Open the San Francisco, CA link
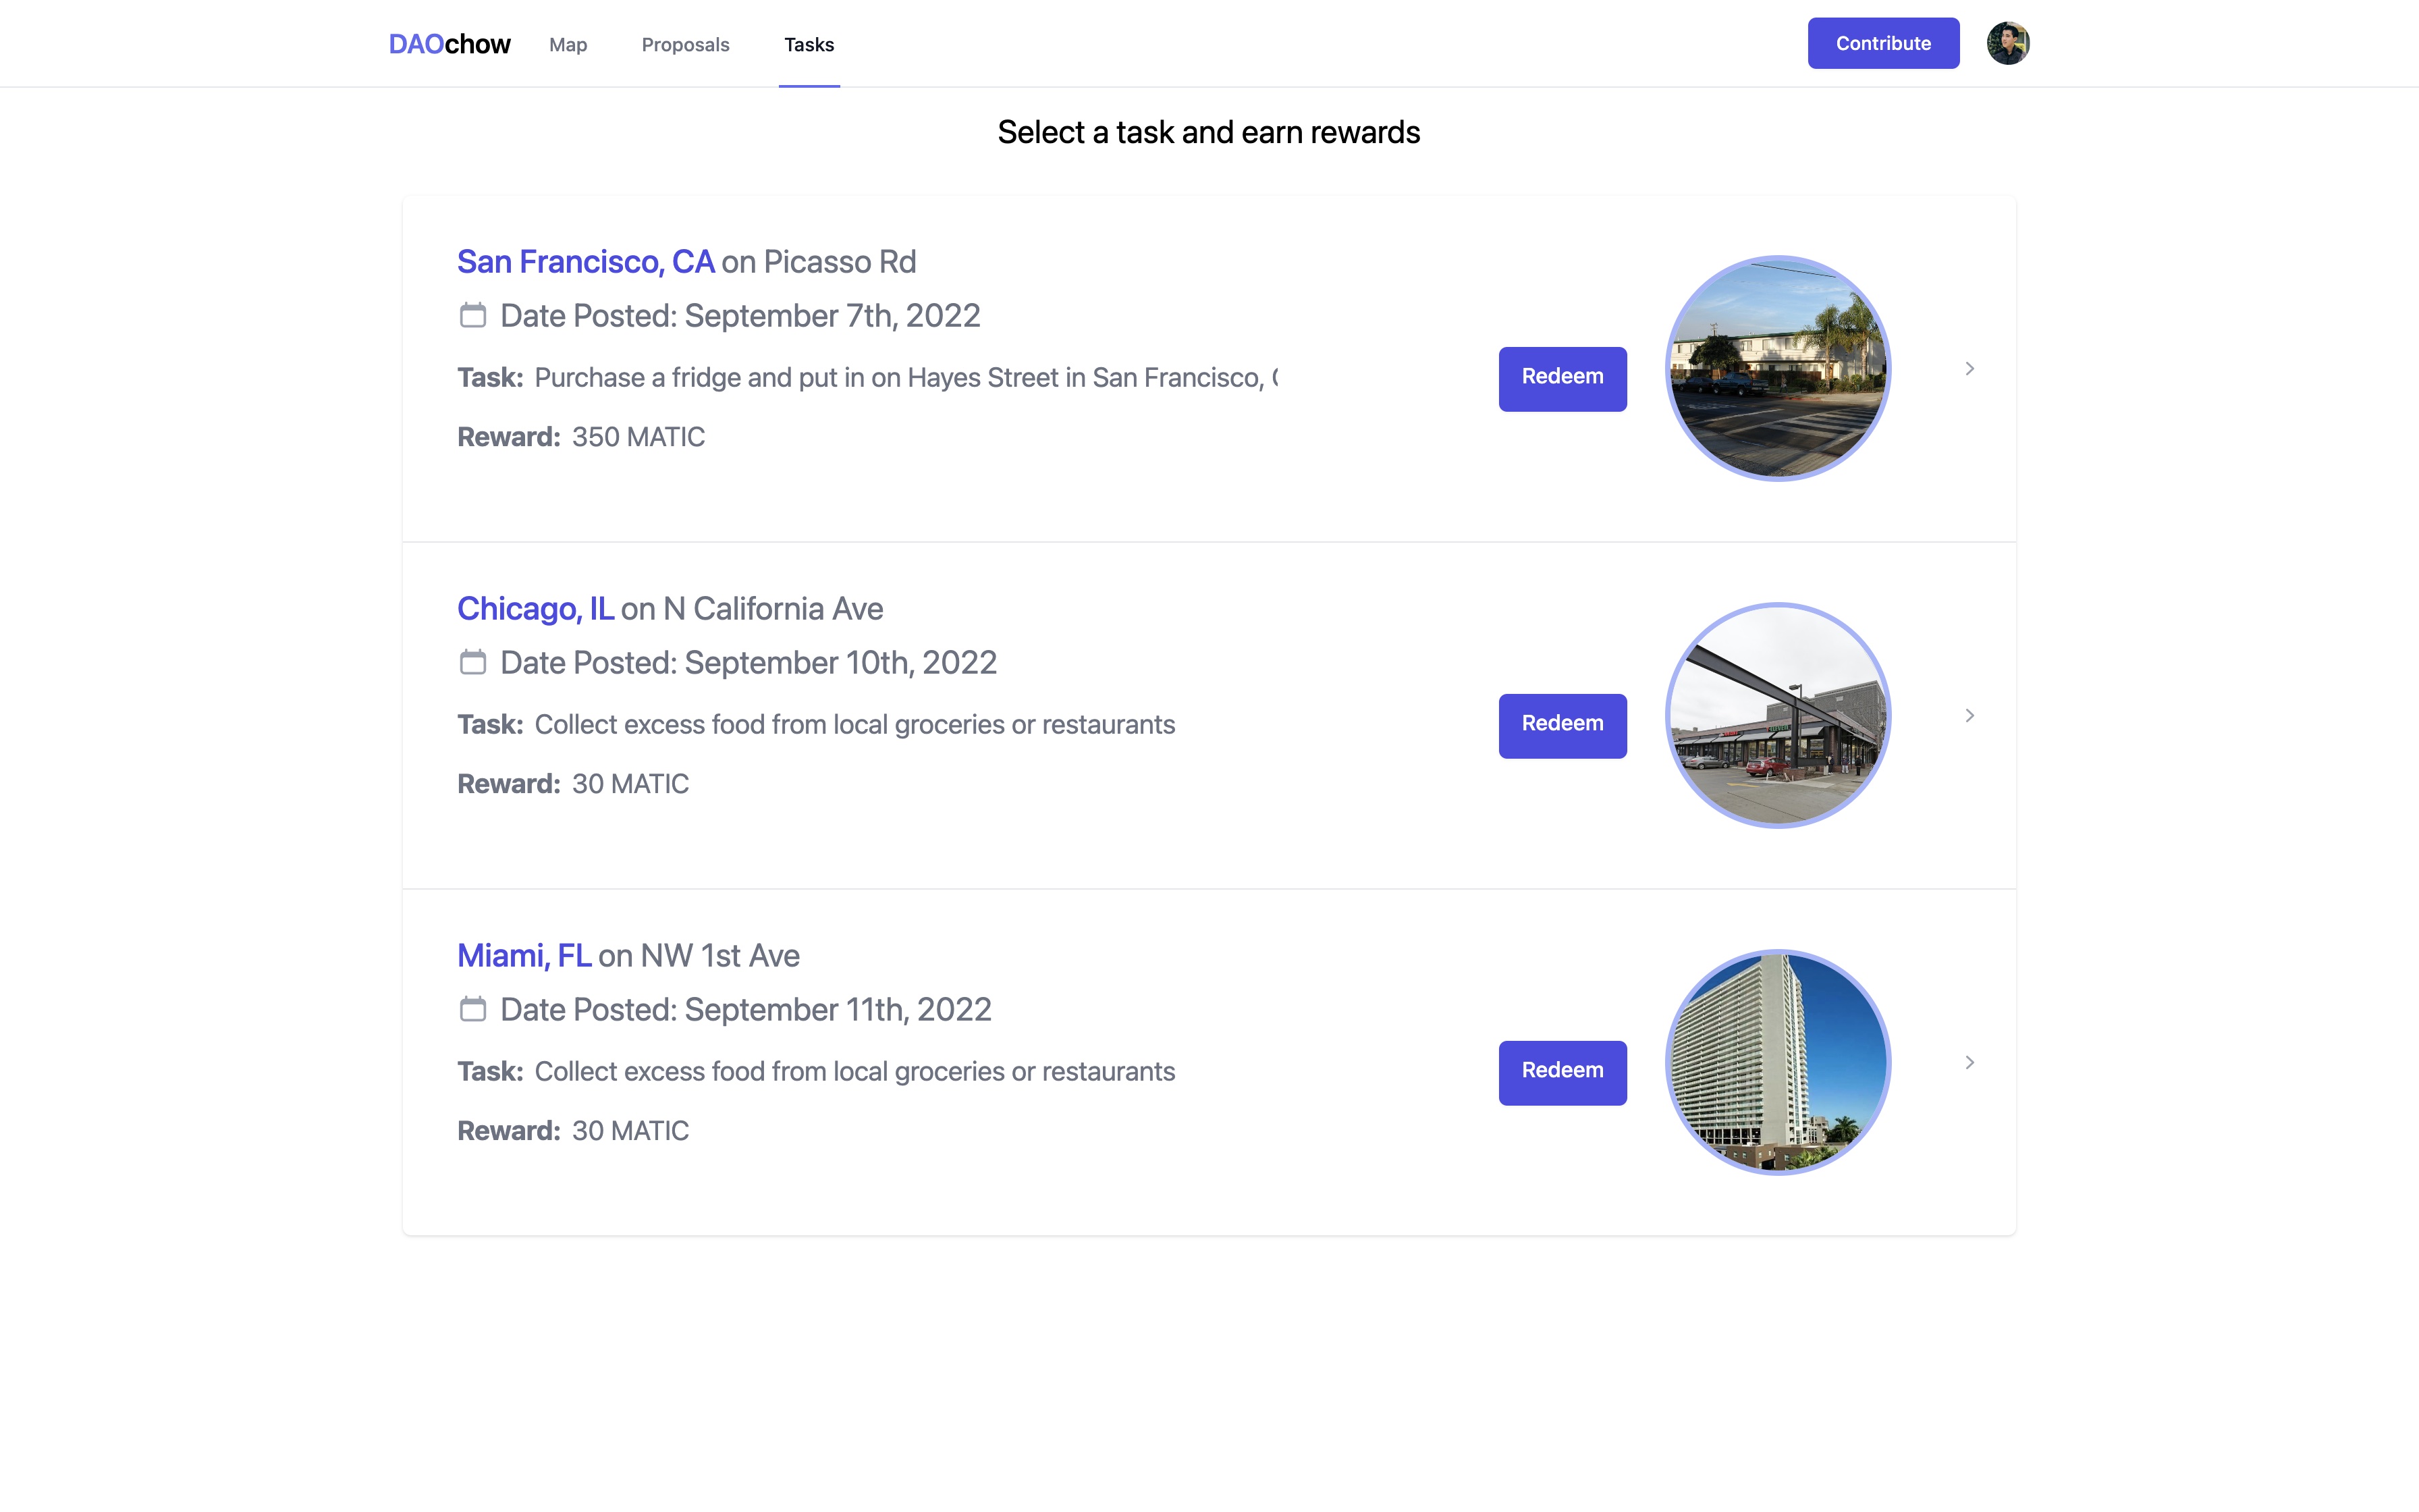Screen dimensions: 2419x1512 point(585,262)
